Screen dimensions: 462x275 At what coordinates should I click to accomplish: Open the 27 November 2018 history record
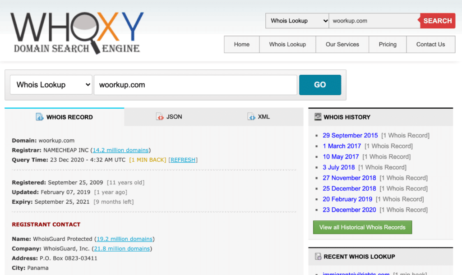pos(349,178)
